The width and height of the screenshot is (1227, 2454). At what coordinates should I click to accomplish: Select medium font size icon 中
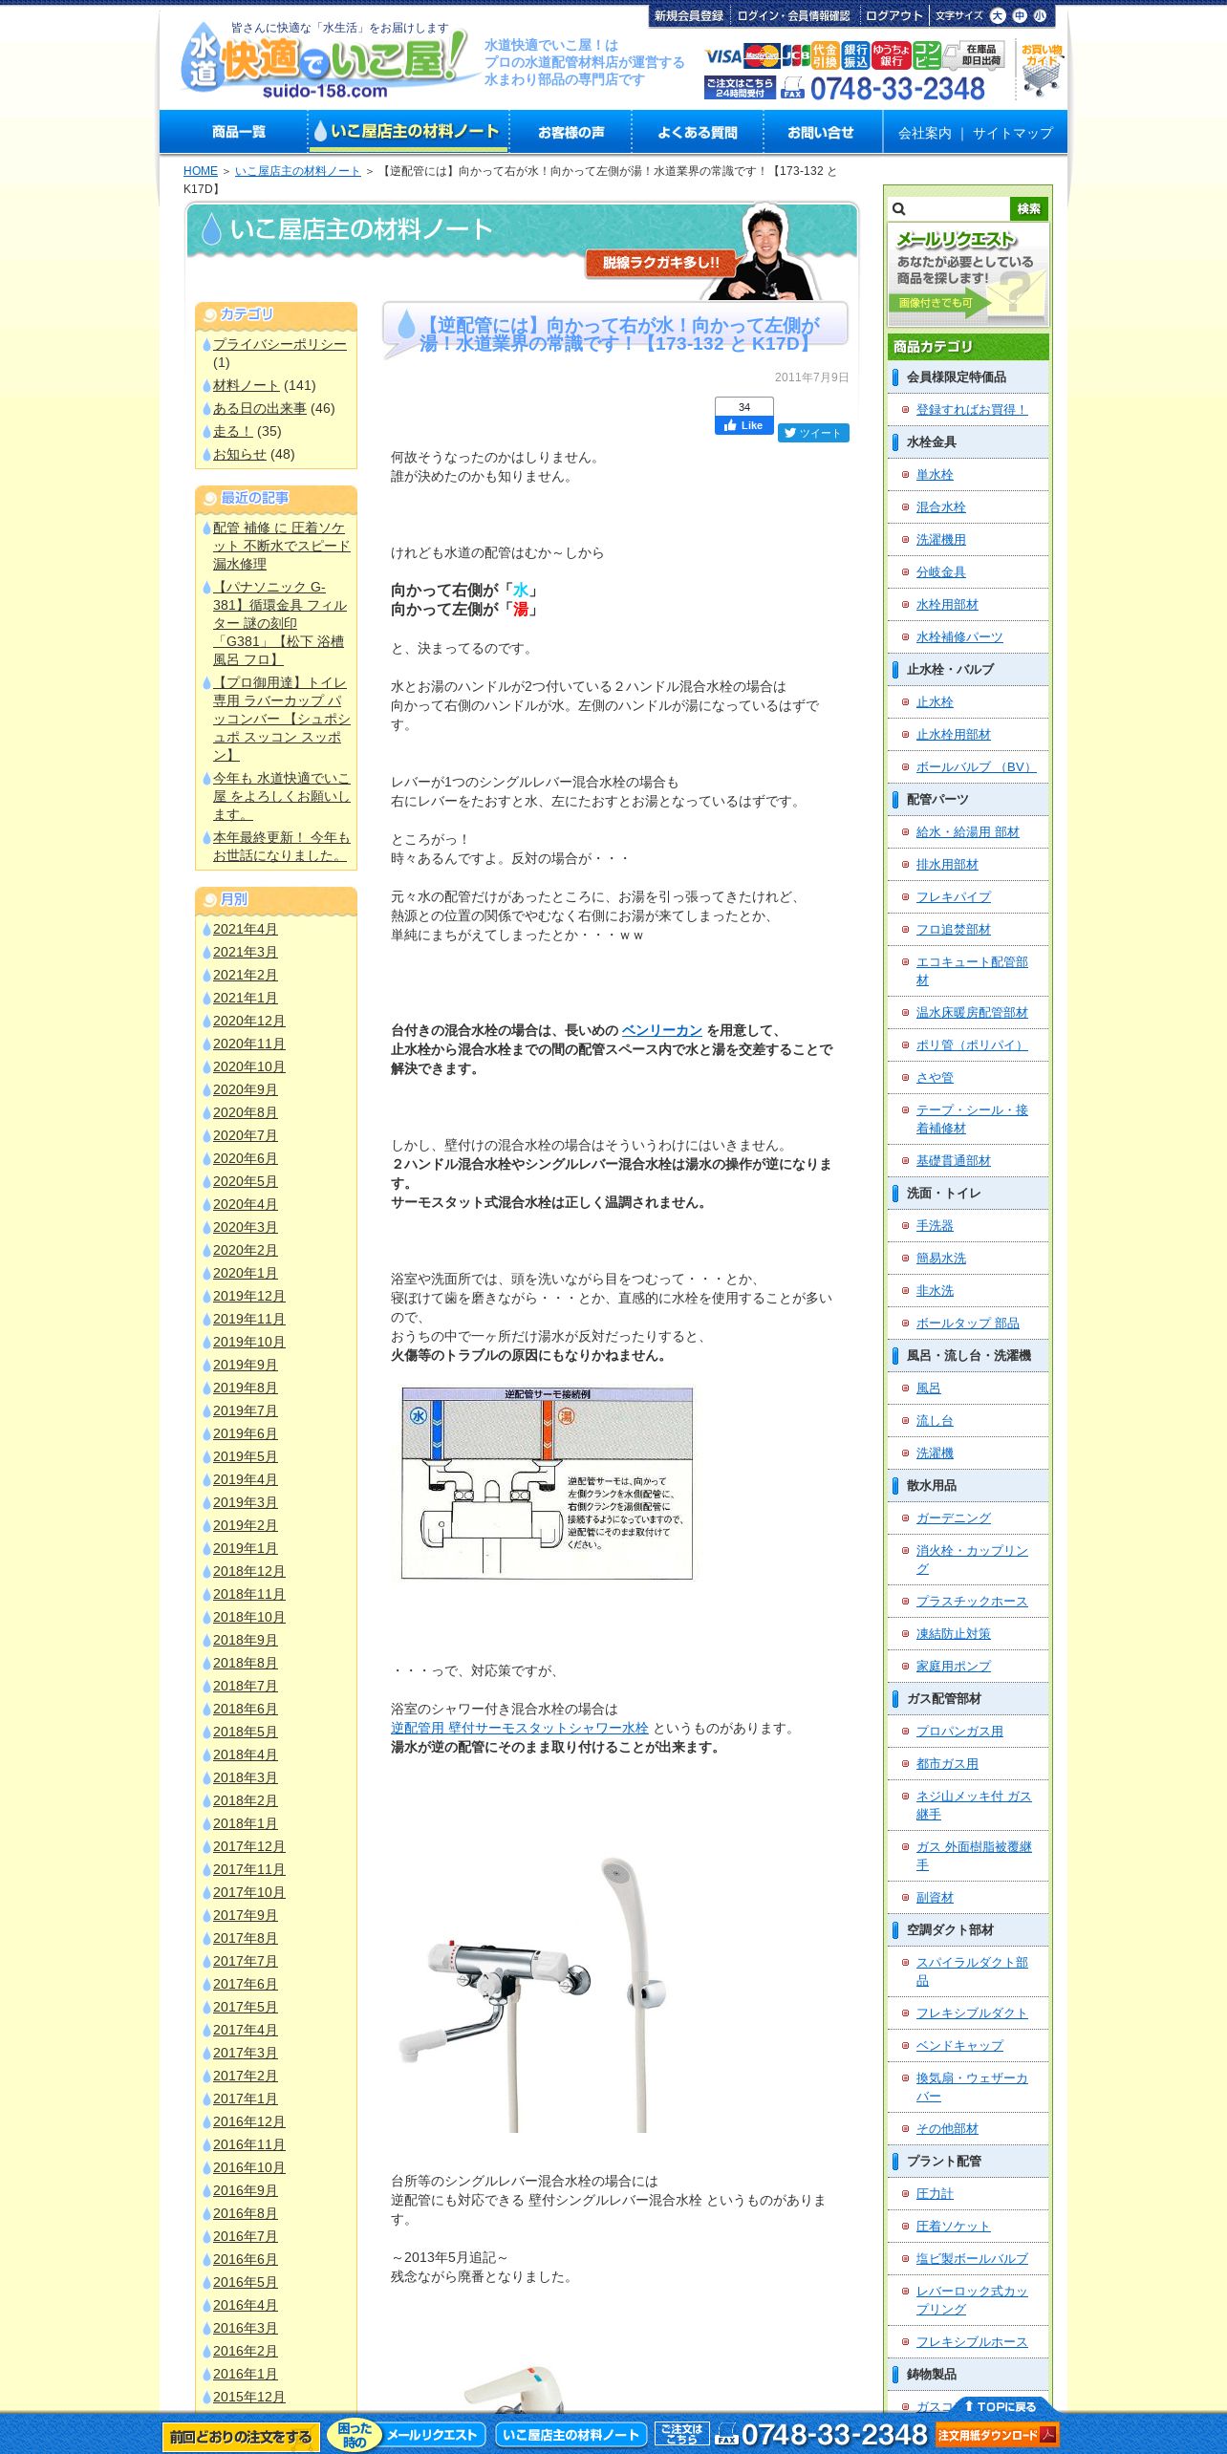1020,15
